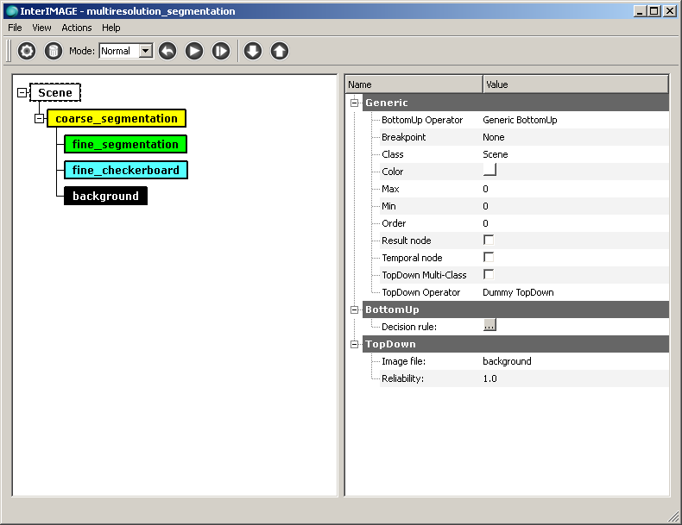Collapse the coarse_segmentation tree node
This screenshot has height=525, width=682.
40,118
